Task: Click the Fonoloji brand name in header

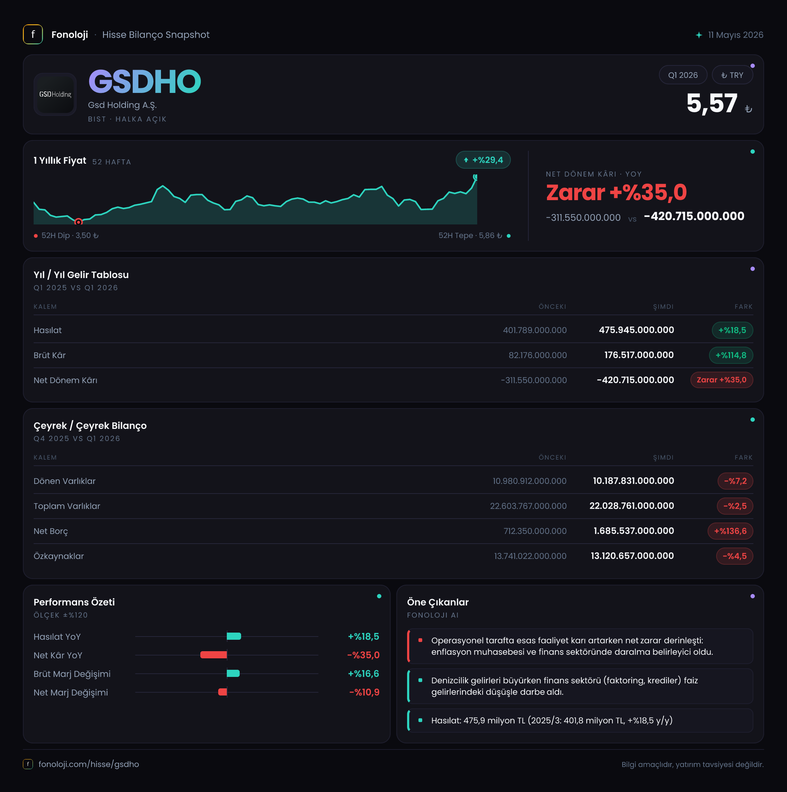Action: click(x=70, y=35)
